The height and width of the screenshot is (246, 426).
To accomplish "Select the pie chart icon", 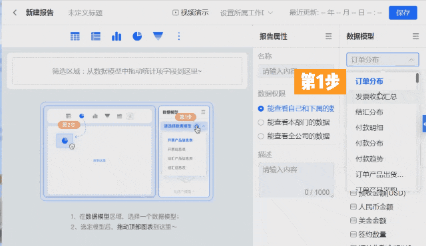I will (x=137, y=36).
